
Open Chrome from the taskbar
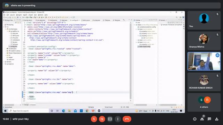(x=87, y=111)
